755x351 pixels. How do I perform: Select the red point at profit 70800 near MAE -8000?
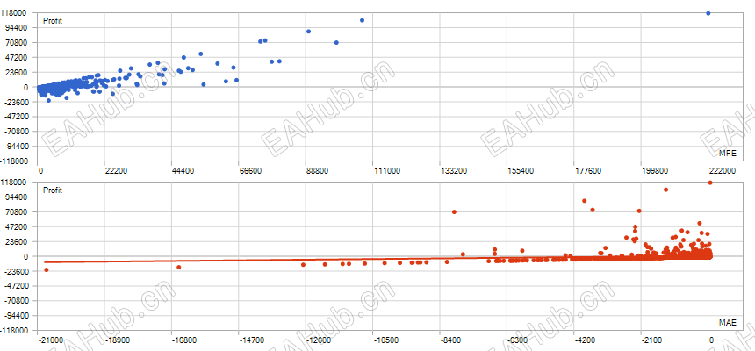click(x=454, y=211)
